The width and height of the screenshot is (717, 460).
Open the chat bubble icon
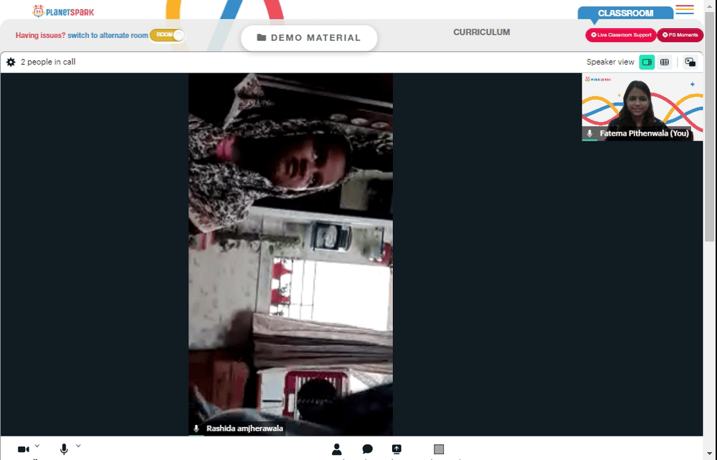tap(367, 449)
